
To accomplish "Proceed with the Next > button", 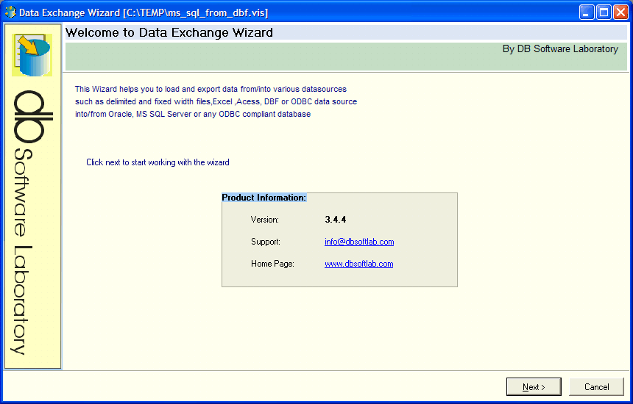I will (x=534, y=386).
